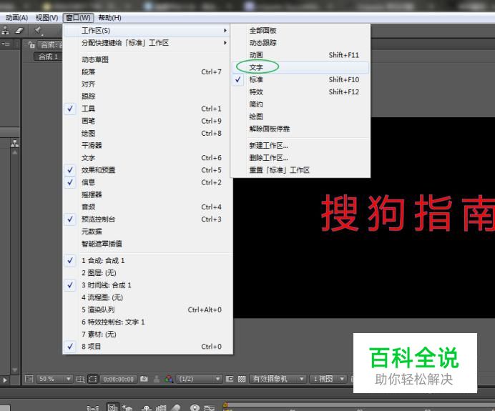Open the 动画(A) menu

(x=16, y=18)
